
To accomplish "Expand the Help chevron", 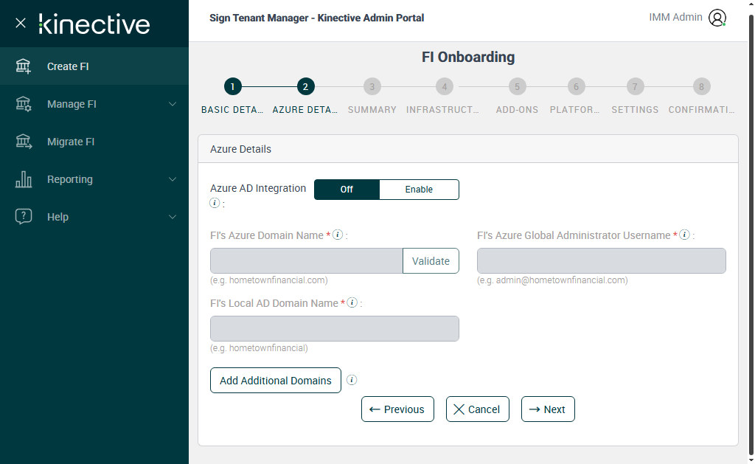I will (173, 217).
